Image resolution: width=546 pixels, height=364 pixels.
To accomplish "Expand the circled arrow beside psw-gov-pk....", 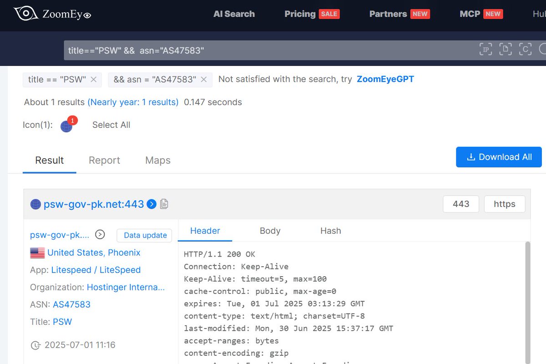I will coord(100,235).
